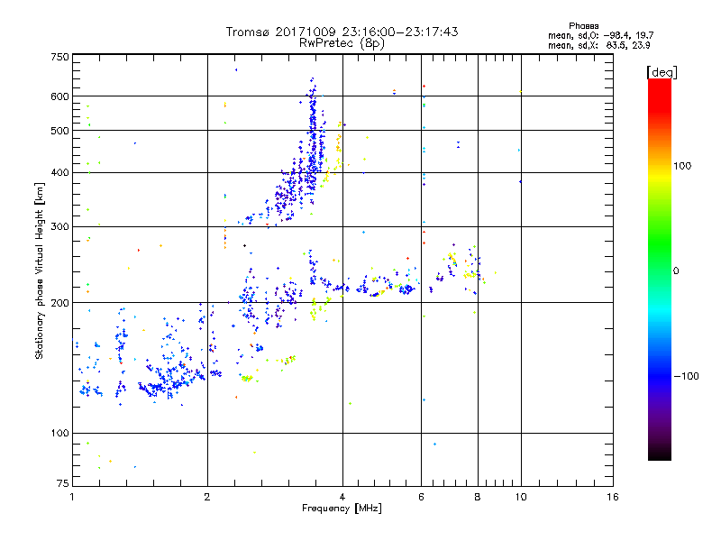Screen dimensions: 721x541
Task: Click the '100' y-axis tick label
Action: click(x=59, y=434)
